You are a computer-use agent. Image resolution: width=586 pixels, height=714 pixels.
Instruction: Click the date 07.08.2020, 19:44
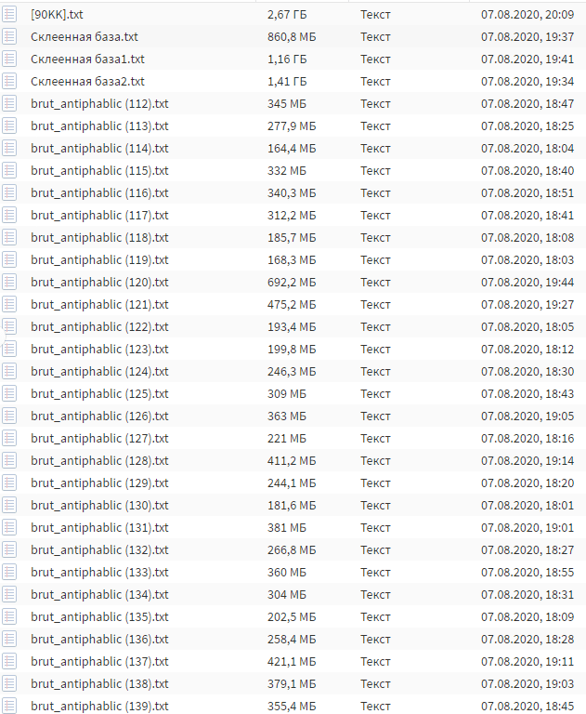point(527,282)
